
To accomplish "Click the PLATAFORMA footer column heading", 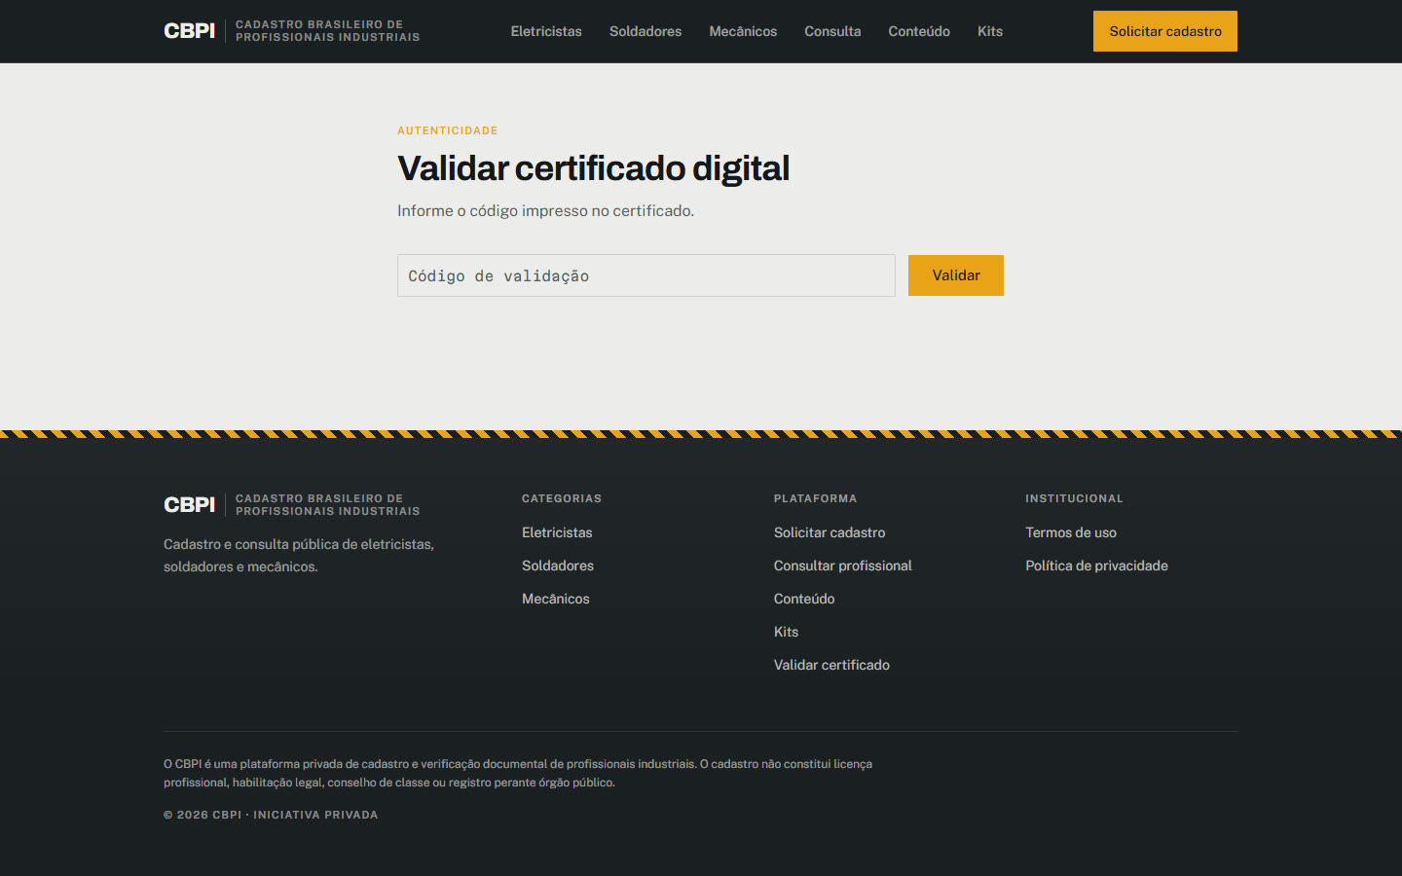I will pyautogui.click(x=816, y=498).
